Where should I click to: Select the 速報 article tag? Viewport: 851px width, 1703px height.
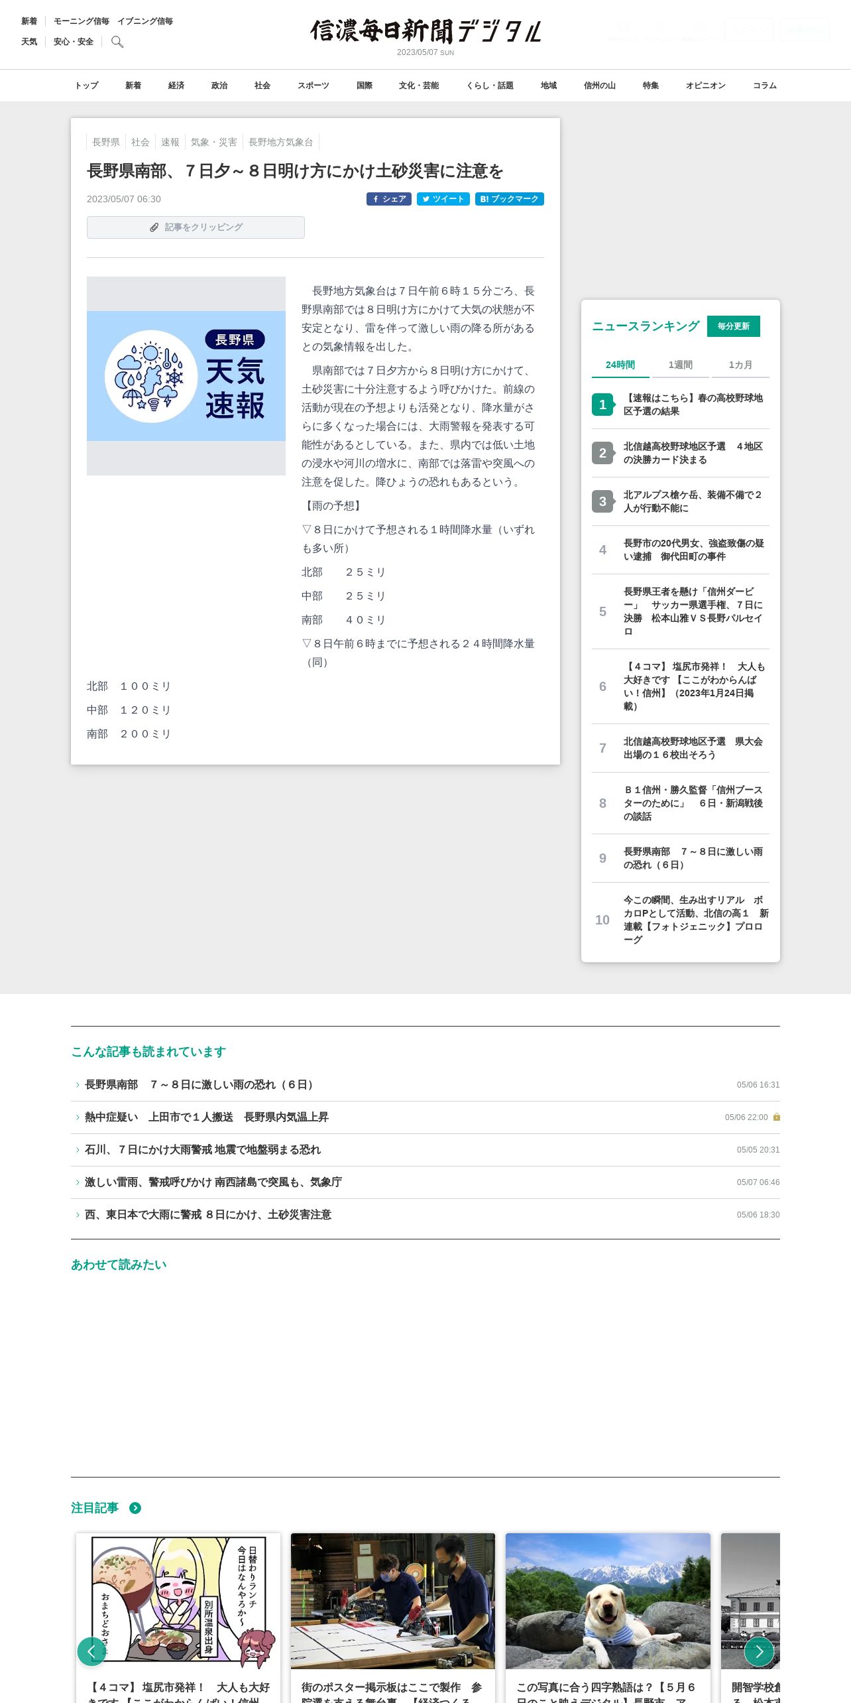(170, 142)
